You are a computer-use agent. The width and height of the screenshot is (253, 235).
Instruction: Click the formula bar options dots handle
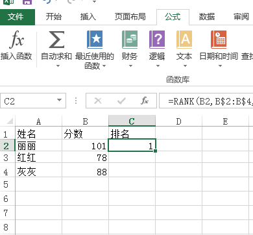76,101
